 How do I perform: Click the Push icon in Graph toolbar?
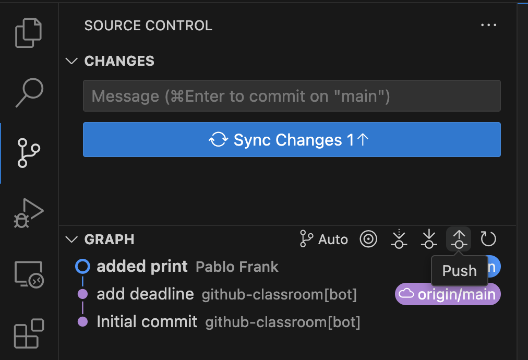[x=459, y=239]
